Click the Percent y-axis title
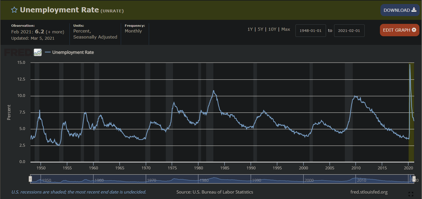This screenshot has height=199, width=422. click(x=9, y=112)
